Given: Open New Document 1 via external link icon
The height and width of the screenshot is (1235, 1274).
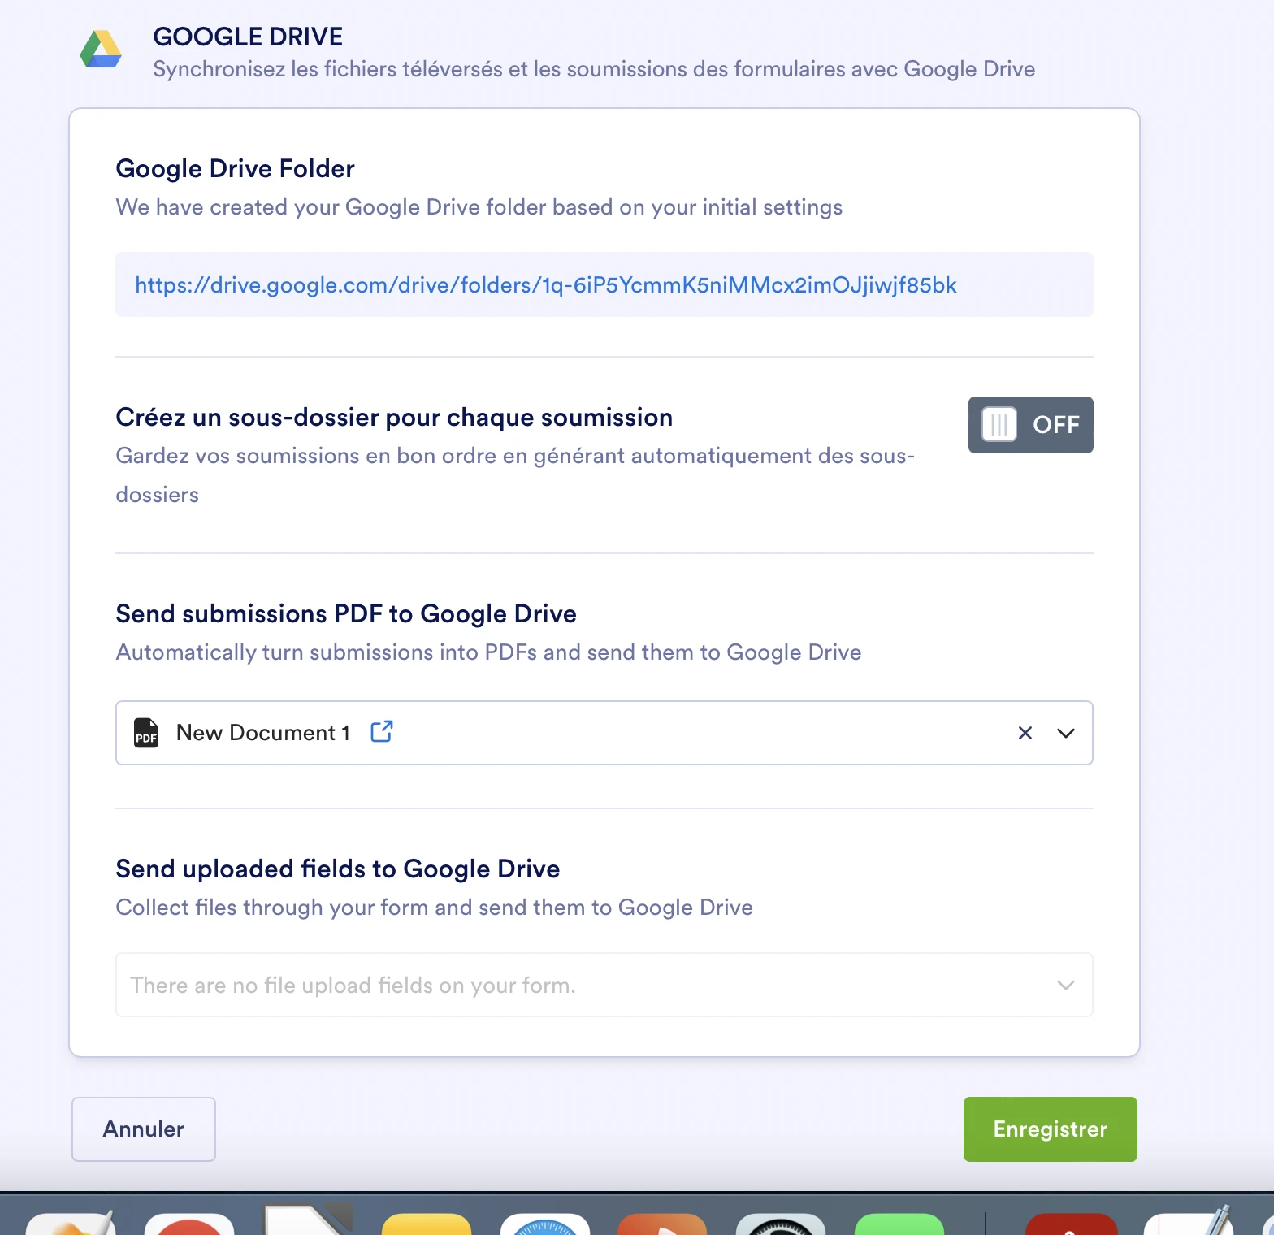Looking at the screenshot, I should (x=382, y=731).
